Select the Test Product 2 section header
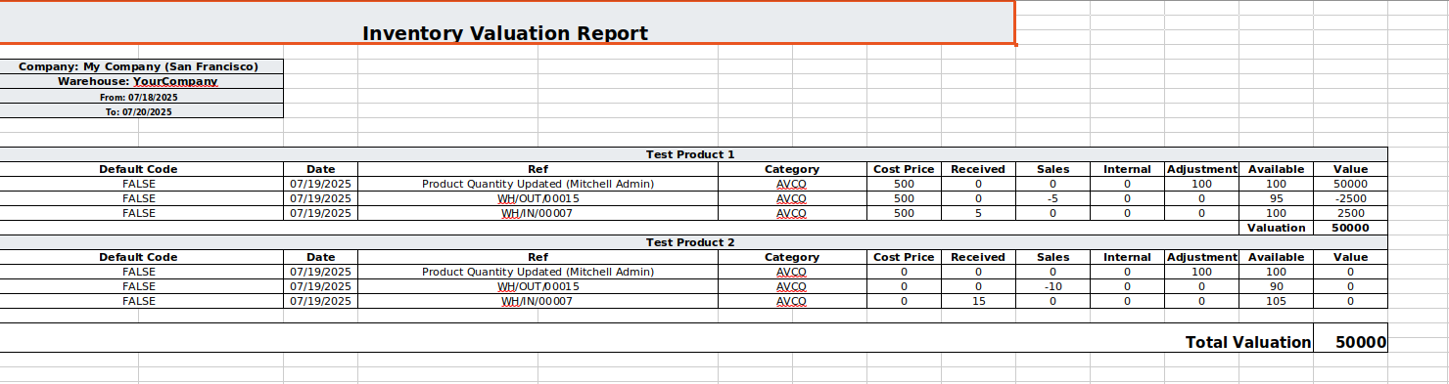The height and width of the screenshot is (384, 1449). (x=690, y=242)
